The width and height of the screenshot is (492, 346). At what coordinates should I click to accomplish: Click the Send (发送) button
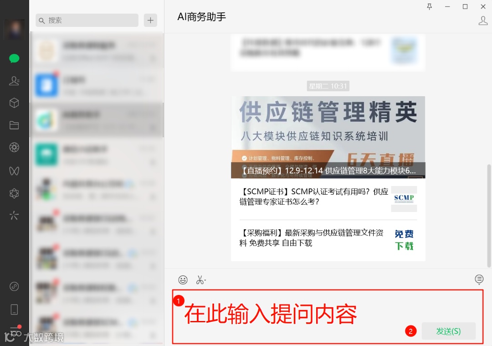tap(448, 331)
